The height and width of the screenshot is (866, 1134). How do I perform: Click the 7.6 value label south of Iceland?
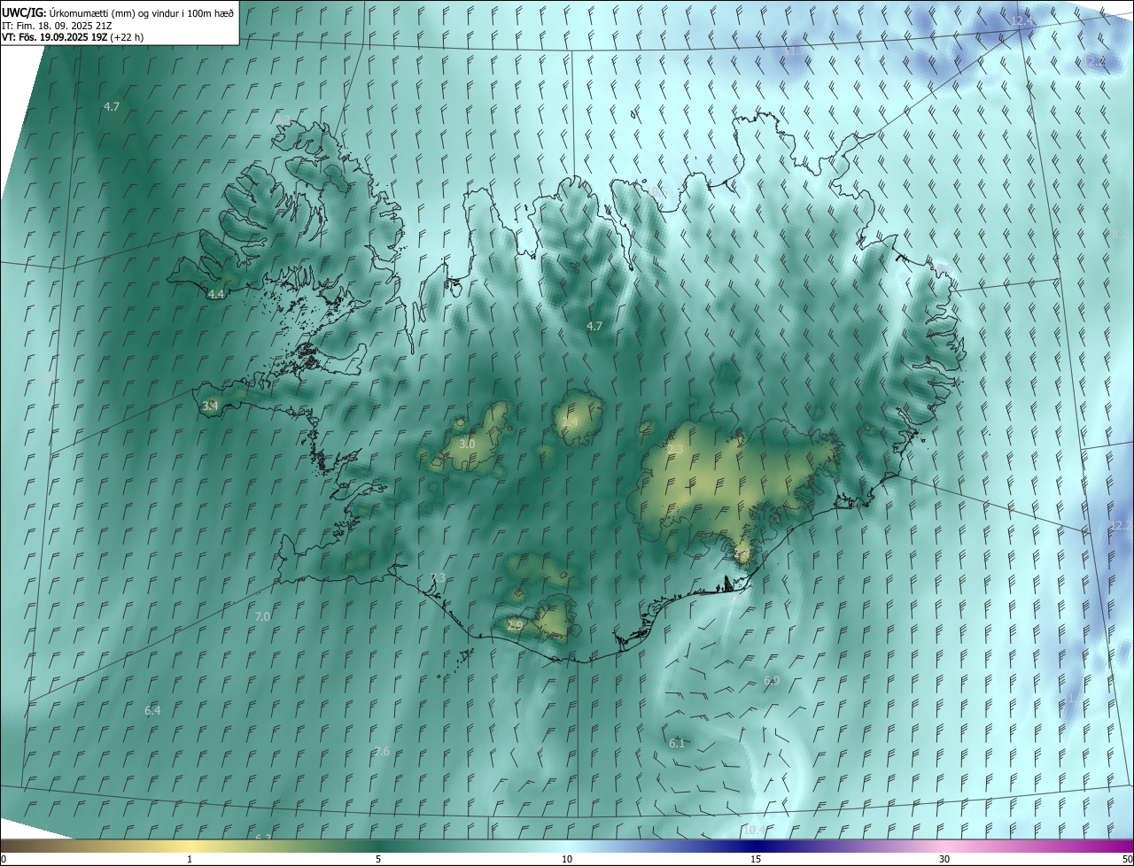coord(382,752)
